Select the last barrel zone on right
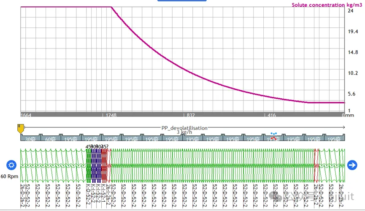Viewport: 365px width, 211px height. pos(335,138)
